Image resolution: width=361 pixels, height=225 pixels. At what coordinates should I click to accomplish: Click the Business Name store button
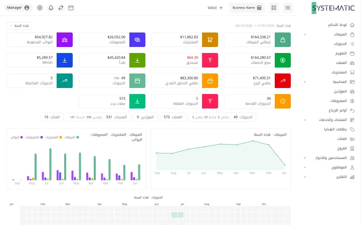(247, 8)
